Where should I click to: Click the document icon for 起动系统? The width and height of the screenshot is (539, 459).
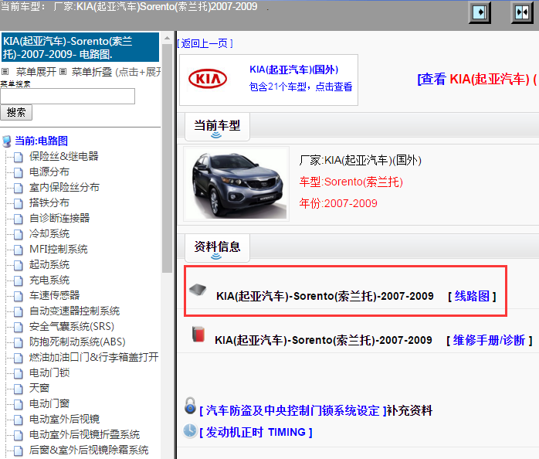(x=19, y=265)
